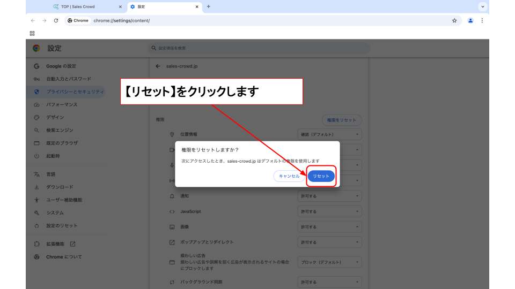Open the Chrome three-dot menu

coord(482,20)
